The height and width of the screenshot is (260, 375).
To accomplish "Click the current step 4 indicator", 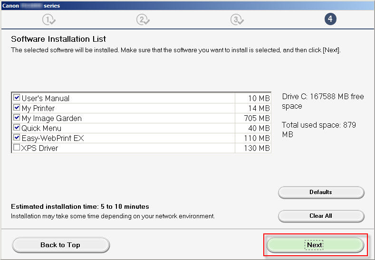I will tap(330, 19).
